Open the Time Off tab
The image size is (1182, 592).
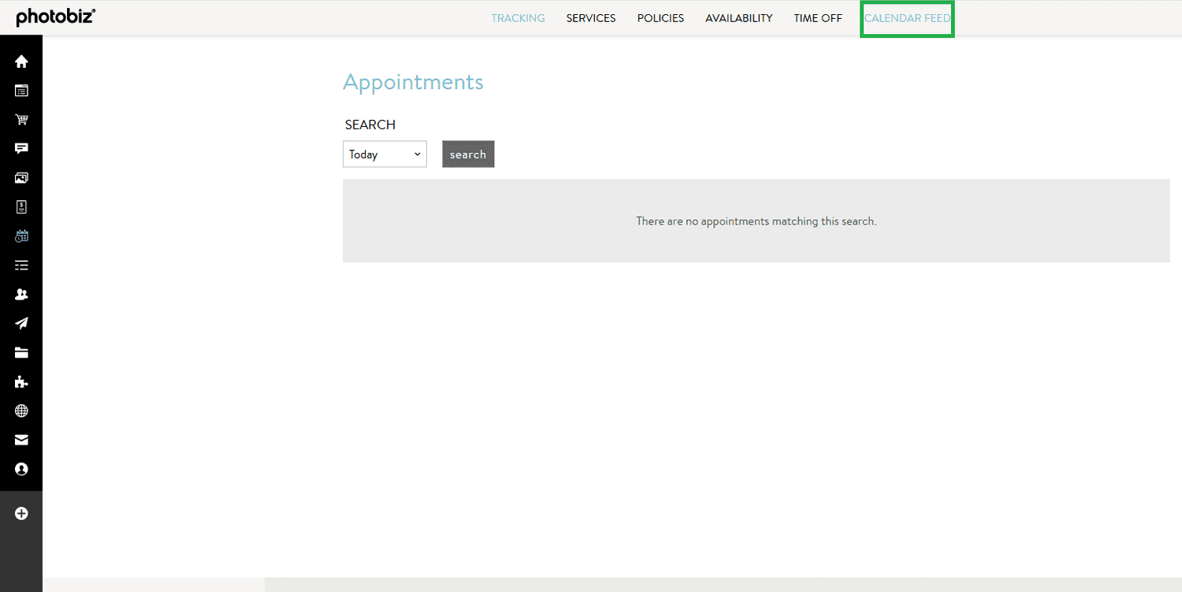click(x=818, y=18)
